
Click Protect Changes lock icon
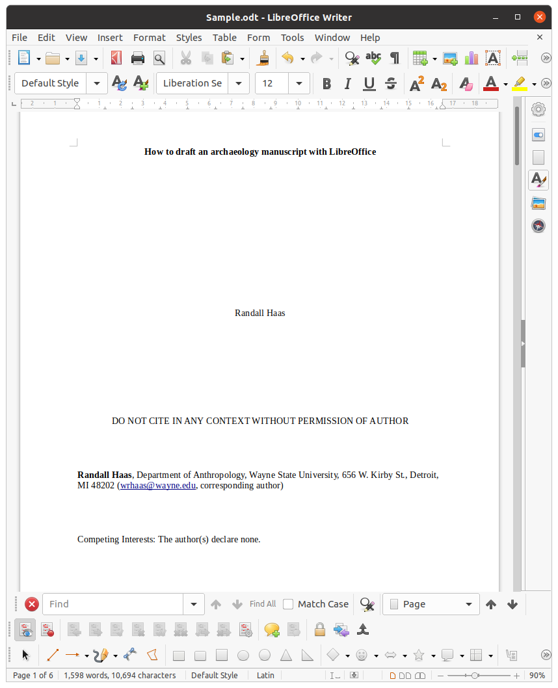[320, 630]
